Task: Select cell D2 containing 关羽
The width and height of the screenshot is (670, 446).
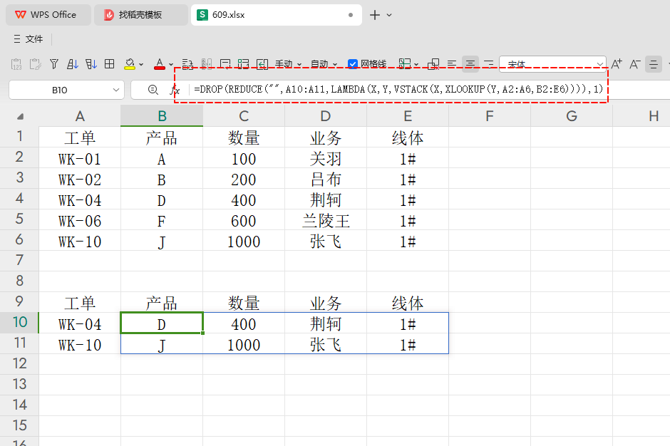Action: (326, 159)
